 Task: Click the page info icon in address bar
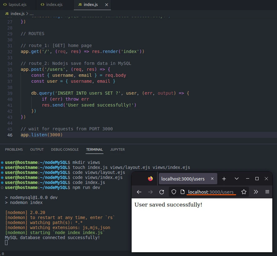tap(182, 192)
